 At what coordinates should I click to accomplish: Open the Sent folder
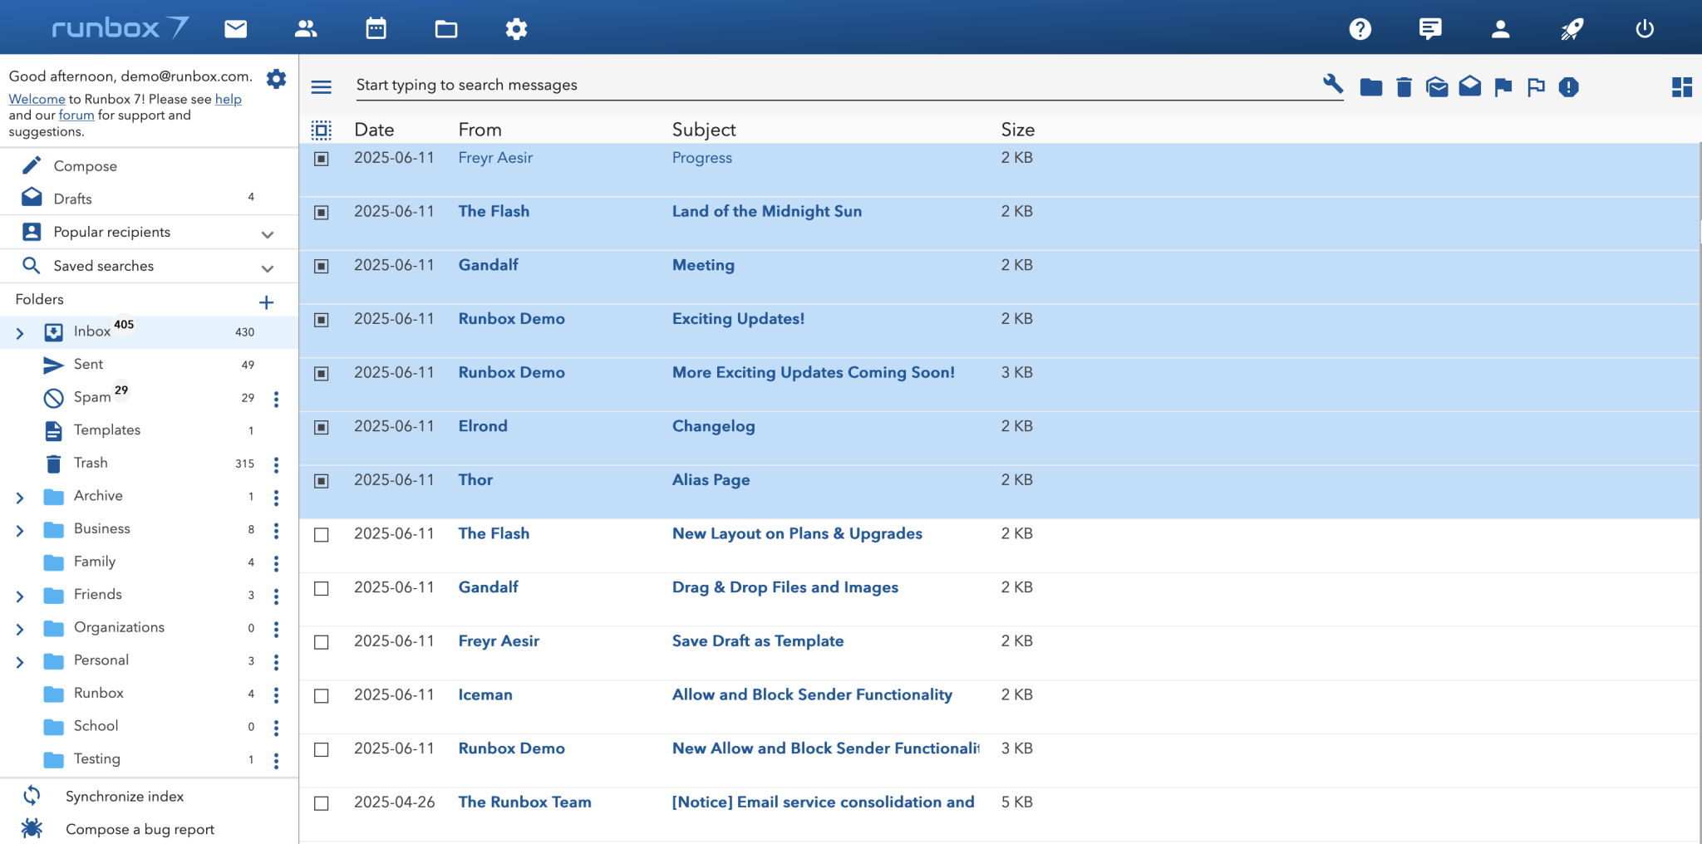point(88,365)
